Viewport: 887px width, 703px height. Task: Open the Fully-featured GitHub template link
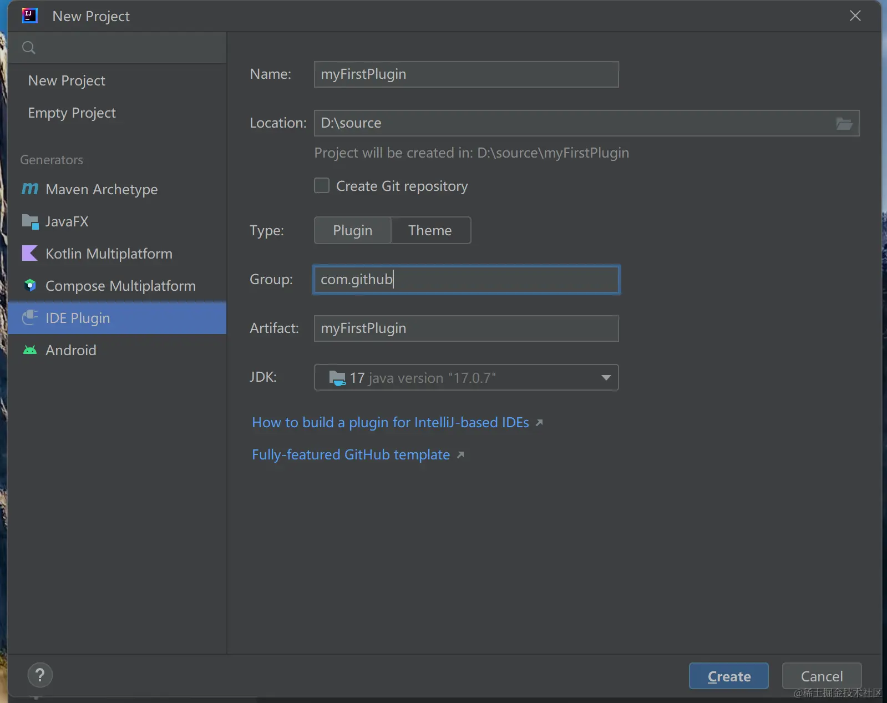351,454
